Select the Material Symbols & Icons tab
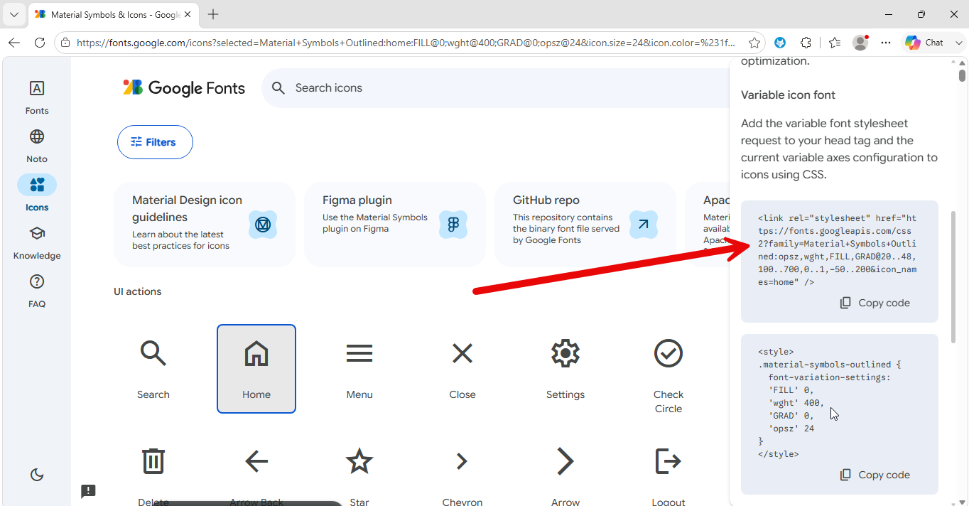969x506 pixels. (x=114, y=14)
